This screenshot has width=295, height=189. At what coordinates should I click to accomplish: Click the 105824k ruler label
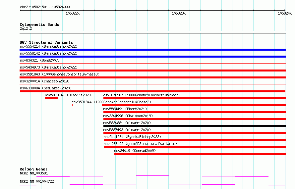tap(285, 13)
